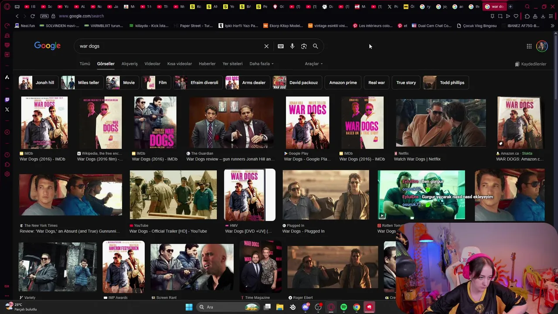Open Extensions cube in the sidebar
Viewport: 558px width, 314px height.
coord(7,164)
